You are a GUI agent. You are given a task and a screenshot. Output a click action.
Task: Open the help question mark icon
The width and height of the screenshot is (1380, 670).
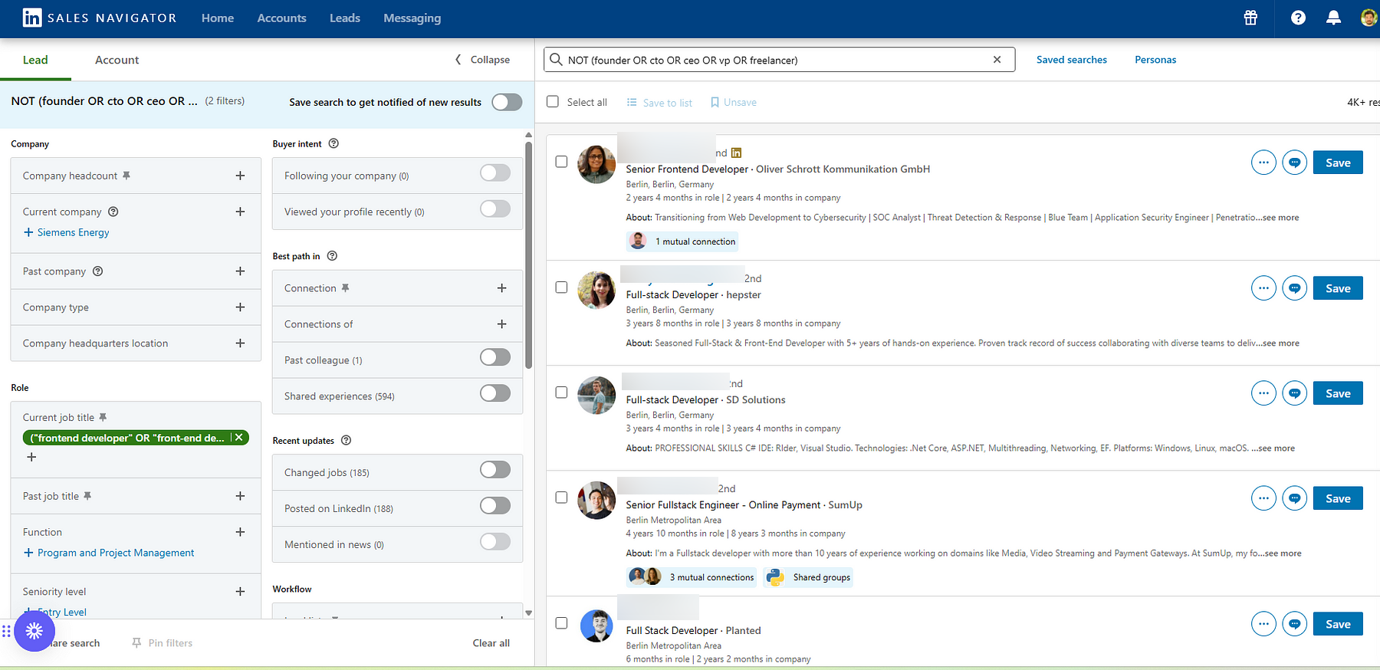[x=1298, y=18]
